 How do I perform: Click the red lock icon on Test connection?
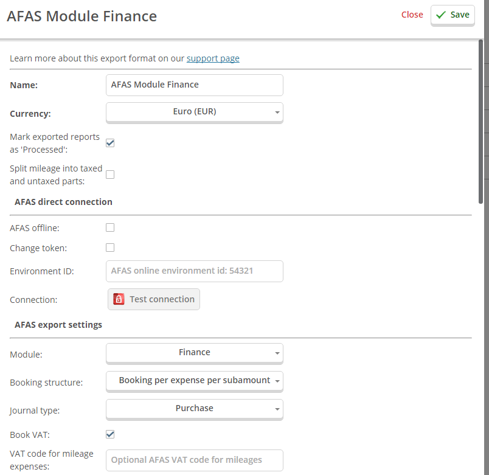(119, 299)
